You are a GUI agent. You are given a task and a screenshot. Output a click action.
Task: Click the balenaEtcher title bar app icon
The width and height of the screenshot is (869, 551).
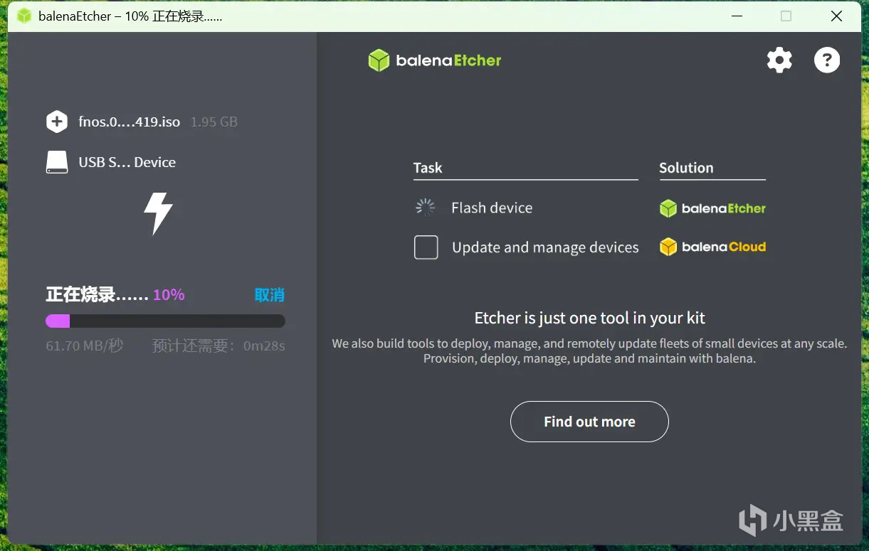click(24, 16)
